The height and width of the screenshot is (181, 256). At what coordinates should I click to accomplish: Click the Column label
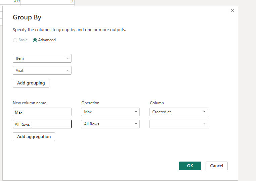pyautogui.click(x=157, y=103)
